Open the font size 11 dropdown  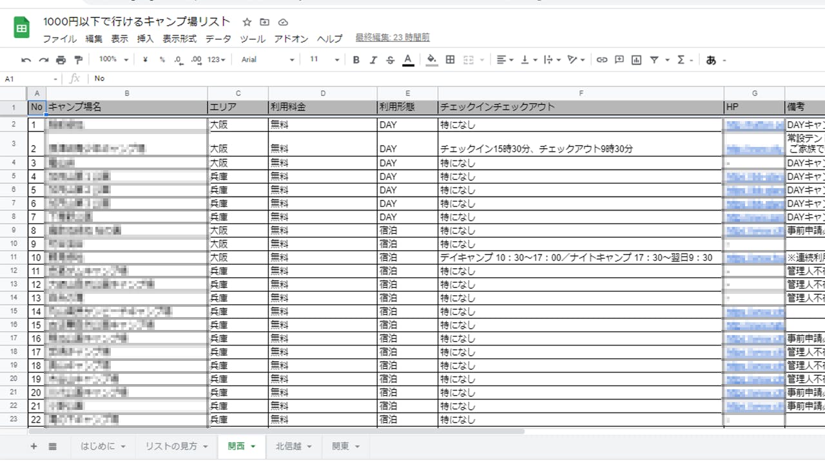[324, 60]
